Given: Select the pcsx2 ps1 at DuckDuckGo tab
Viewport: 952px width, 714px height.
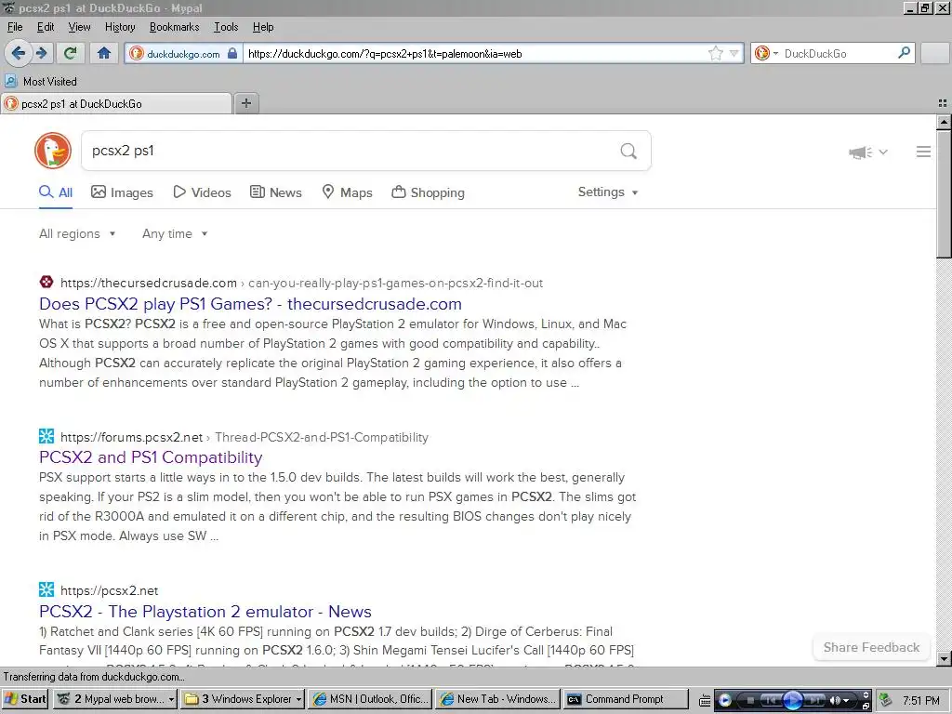Looking at the screenshot, I should [116, 104].
